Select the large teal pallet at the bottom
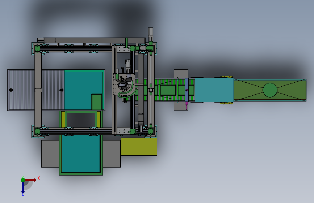The height and width of the screenshot is (203, 314). 81,154
